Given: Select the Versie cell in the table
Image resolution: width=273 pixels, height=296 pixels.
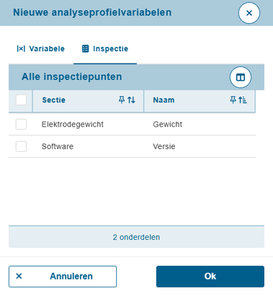Looking at the screenshot, I should point(164,146).
